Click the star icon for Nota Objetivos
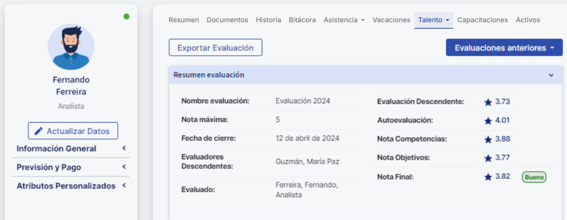567x220 pixels. click(488, 158)
